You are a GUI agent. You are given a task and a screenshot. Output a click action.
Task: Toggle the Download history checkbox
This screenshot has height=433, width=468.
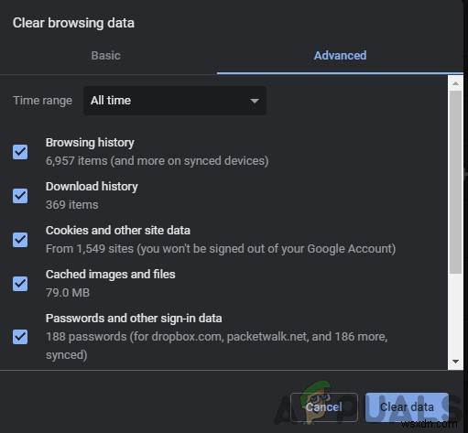[x=20, y=196]
